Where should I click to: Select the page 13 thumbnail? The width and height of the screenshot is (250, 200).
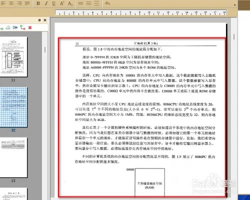tap(13, 157)
